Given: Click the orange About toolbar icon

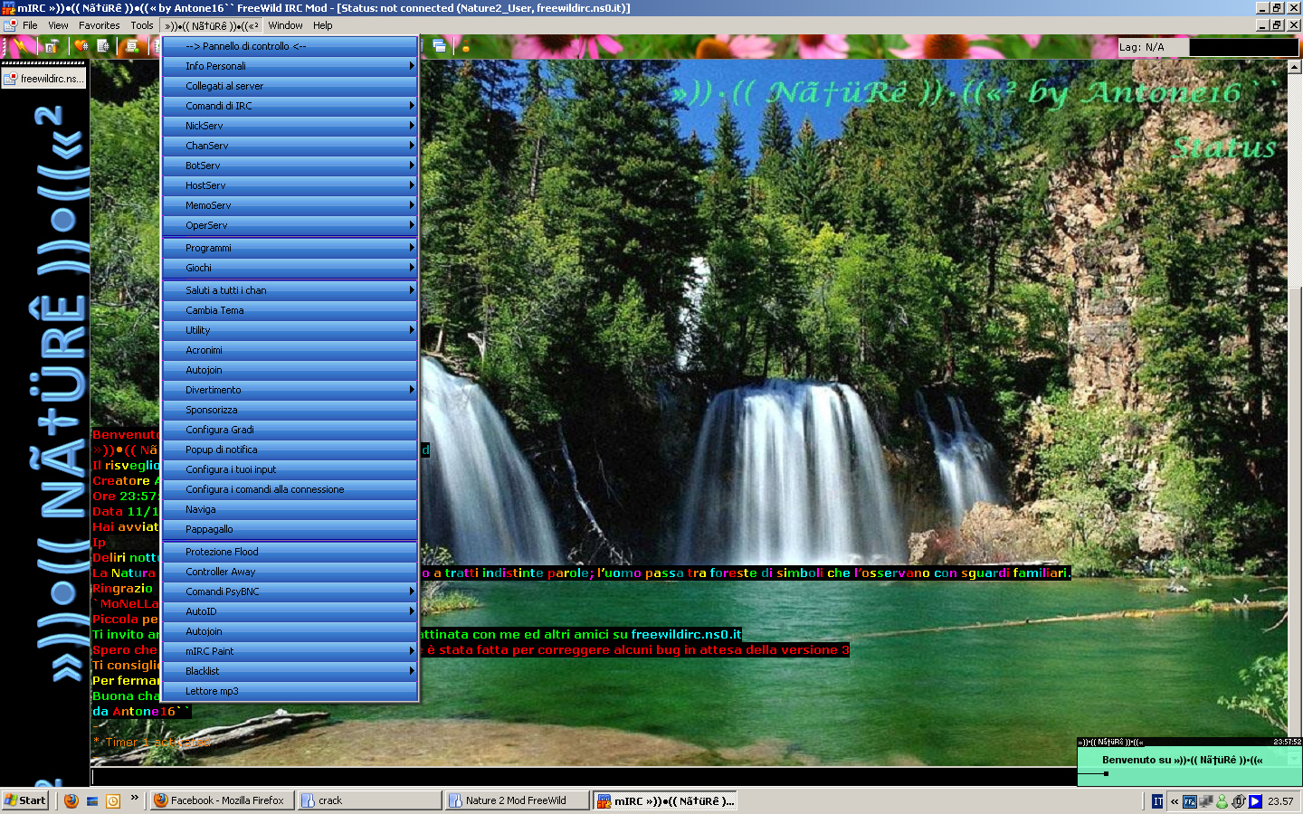Looking at the screenshot, I should [466, 48].
